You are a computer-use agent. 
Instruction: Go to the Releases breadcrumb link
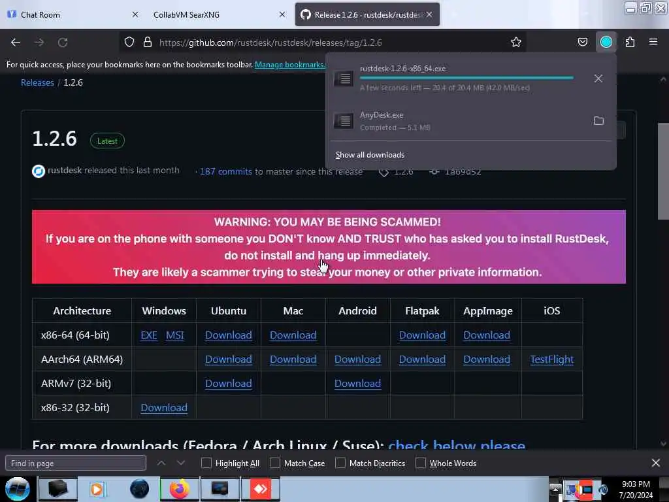pyautogui.click(x=37, y=82)
